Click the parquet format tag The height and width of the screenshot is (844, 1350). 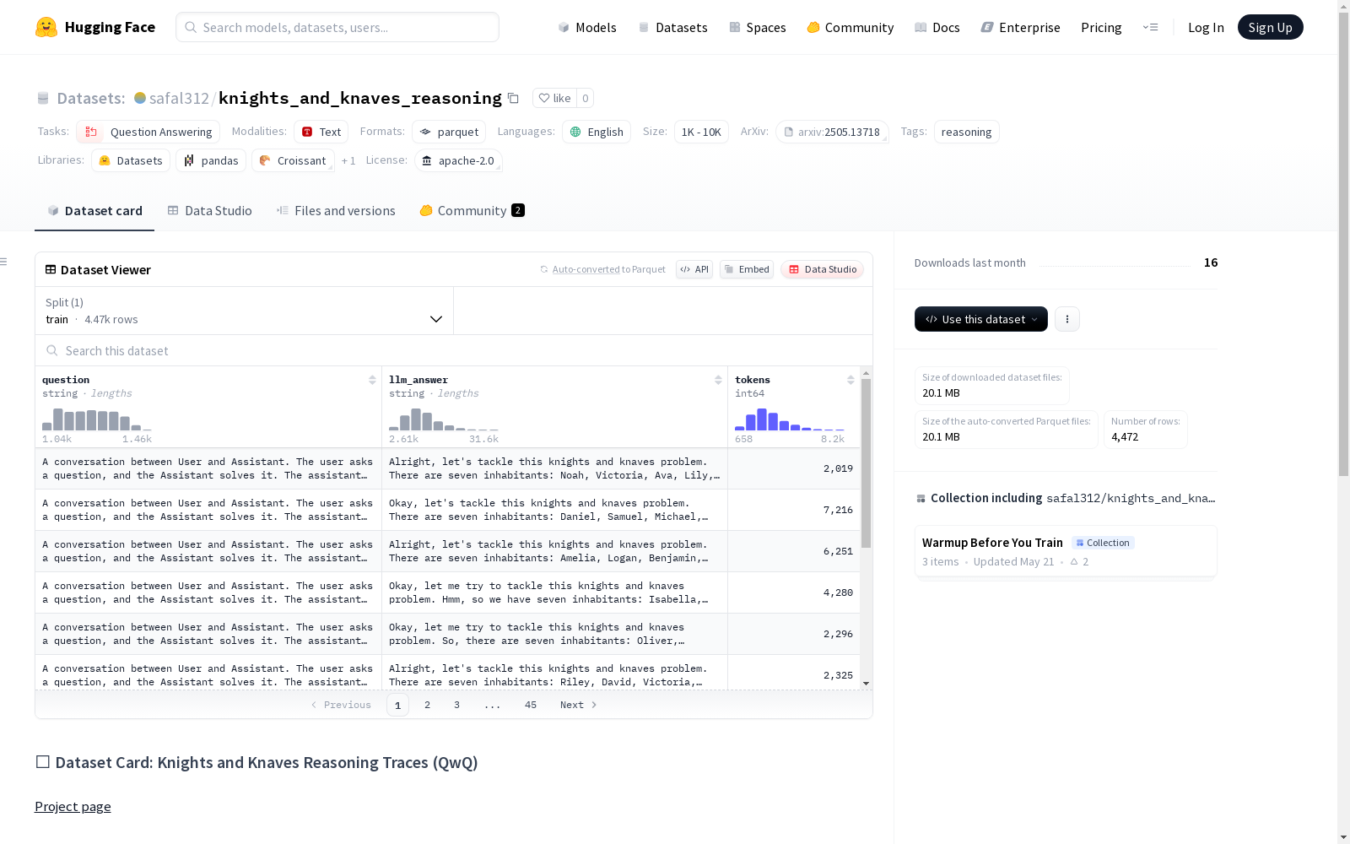[449, 132]
